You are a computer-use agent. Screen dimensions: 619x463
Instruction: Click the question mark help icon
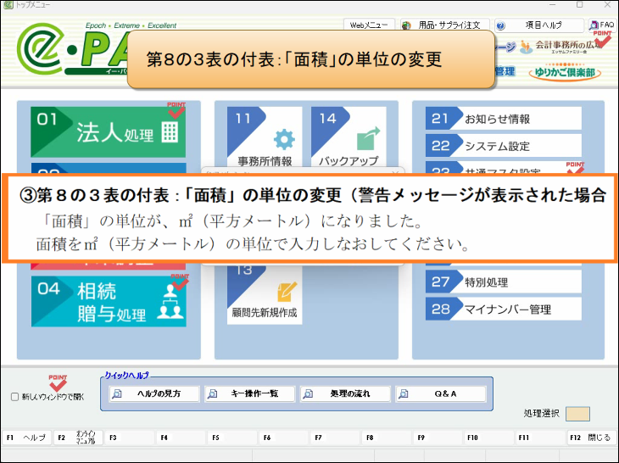[500, 25]
